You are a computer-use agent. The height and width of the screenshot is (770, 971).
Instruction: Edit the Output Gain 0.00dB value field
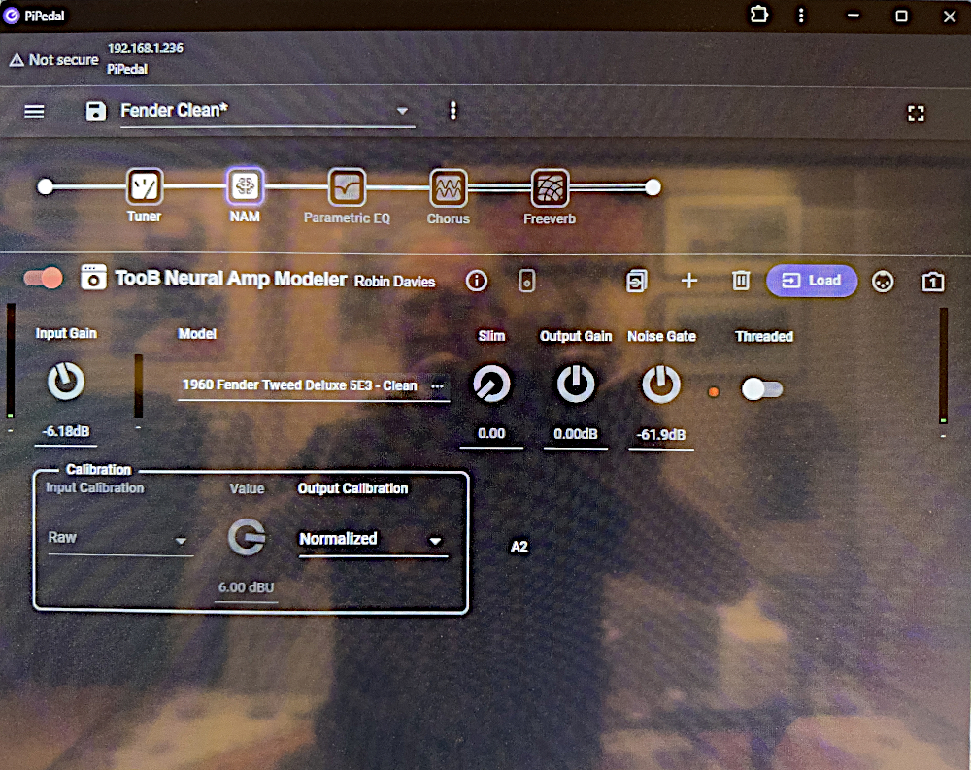click(576, 434)
